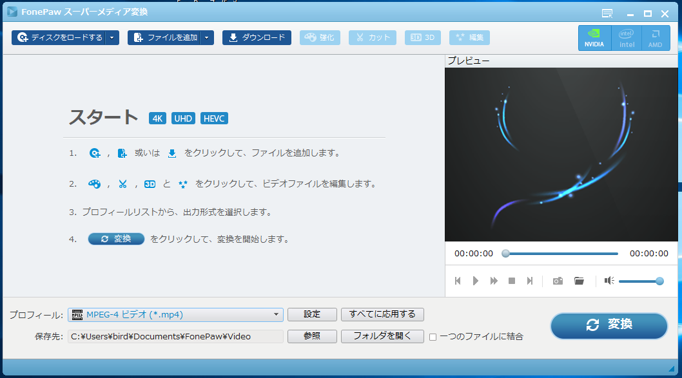Click the カット (cut) toolbar button
Viewport: 682px width, 378px height.
coord(373,38)
